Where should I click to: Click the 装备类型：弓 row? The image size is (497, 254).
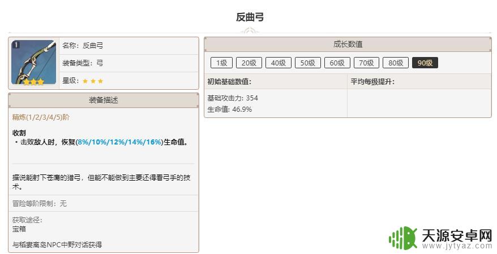pos(128,63)
